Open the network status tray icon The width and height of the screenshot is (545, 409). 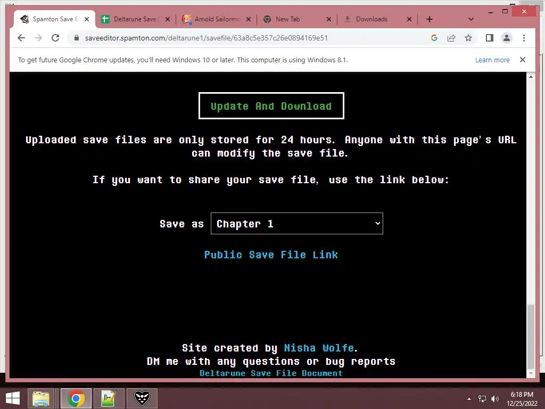pos(482,399)
